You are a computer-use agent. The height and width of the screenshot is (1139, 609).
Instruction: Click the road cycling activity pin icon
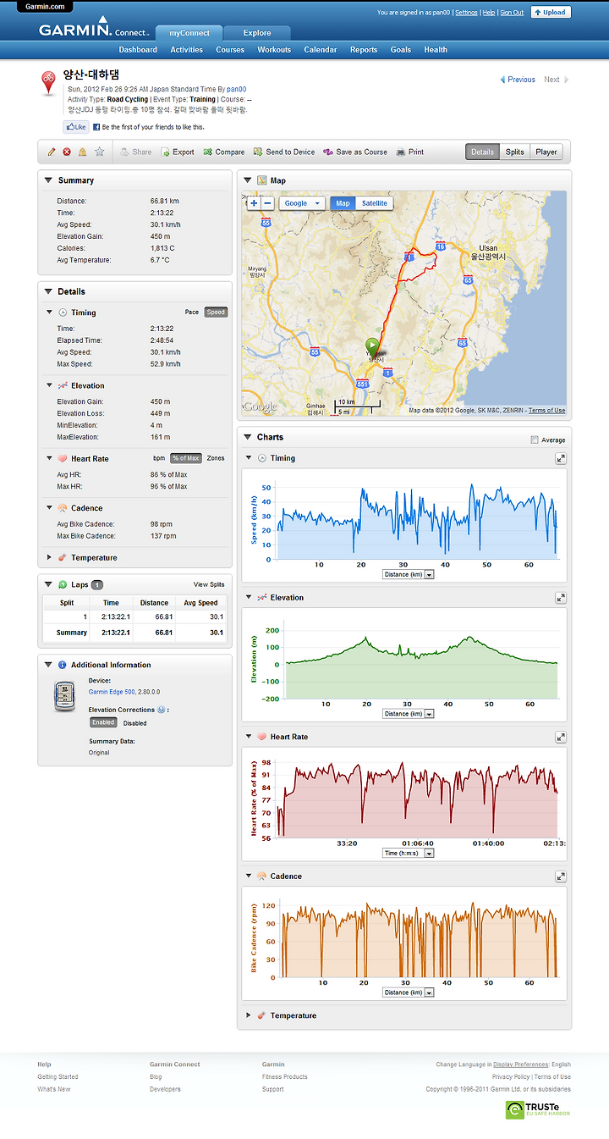coord(50,85)
